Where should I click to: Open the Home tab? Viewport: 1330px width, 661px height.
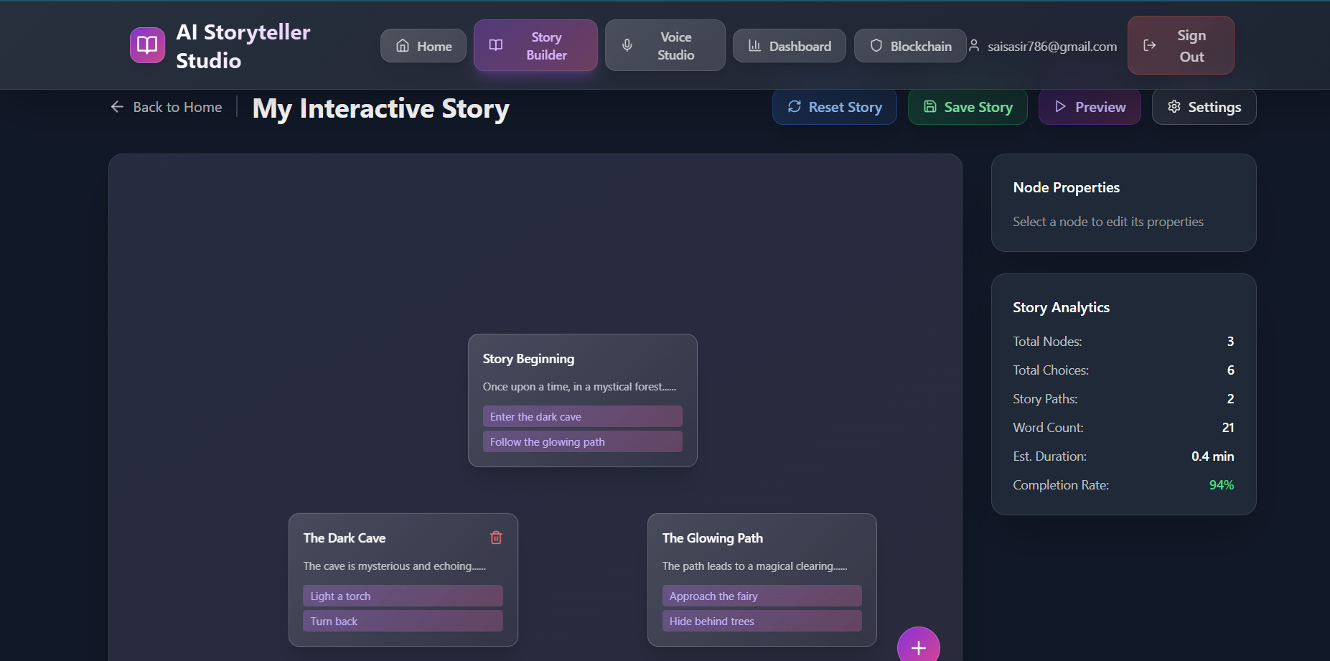pyautogui.click(x=423, y=46)
